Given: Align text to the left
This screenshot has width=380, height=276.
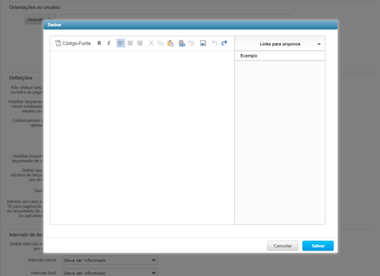Looking at the screenshot, I should [121, 43].
